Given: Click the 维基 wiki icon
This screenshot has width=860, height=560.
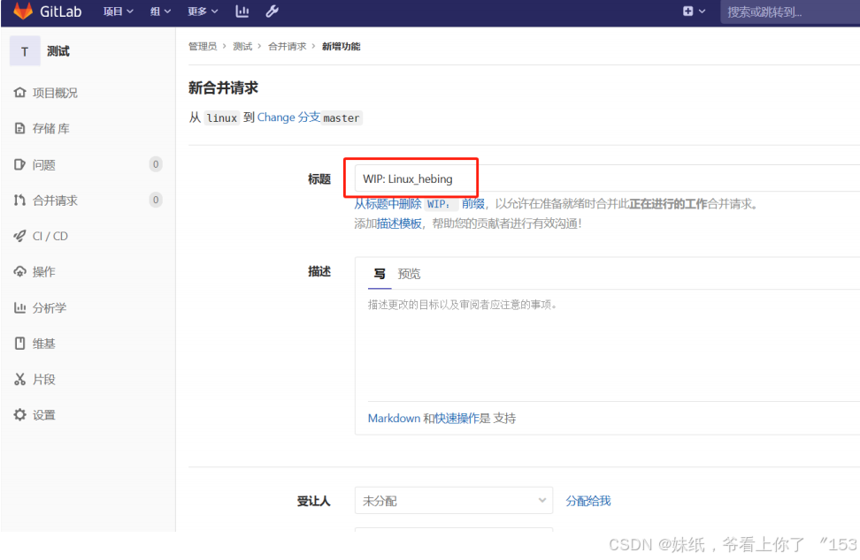Looking at the screenshot, I should tap(19, 344).
